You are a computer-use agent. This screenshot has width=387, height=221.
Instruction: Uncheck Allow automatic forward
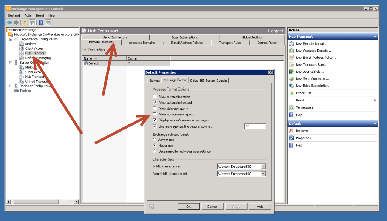click(155, 103)
